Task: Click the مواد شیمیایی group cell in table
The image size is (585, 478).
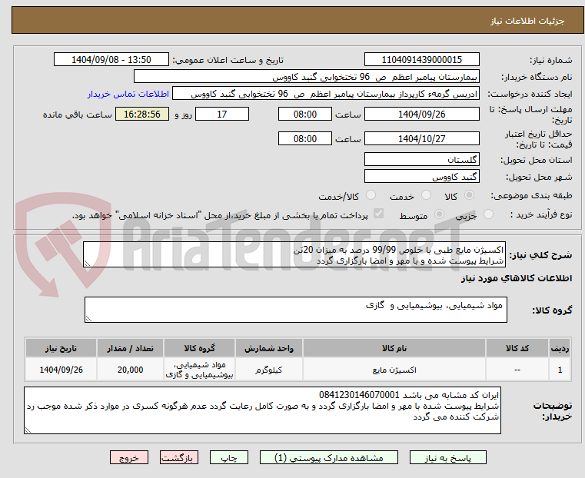Action: pyautogui.click(x=199, y=370)
